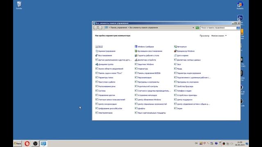Viewport: 262px width, 147px height.
Task: Open Параметры индексирования item
Action: click(x=187, y=73)
